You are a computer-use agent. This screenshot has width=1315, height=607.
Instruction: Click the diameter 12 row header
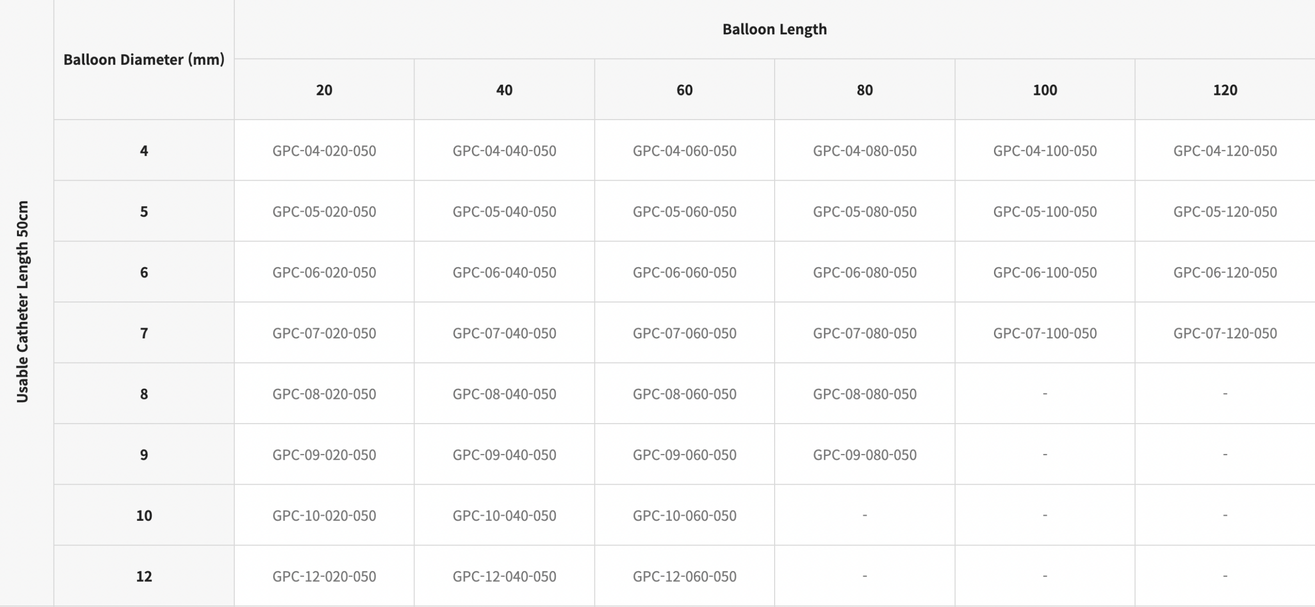tap(144, 576)
